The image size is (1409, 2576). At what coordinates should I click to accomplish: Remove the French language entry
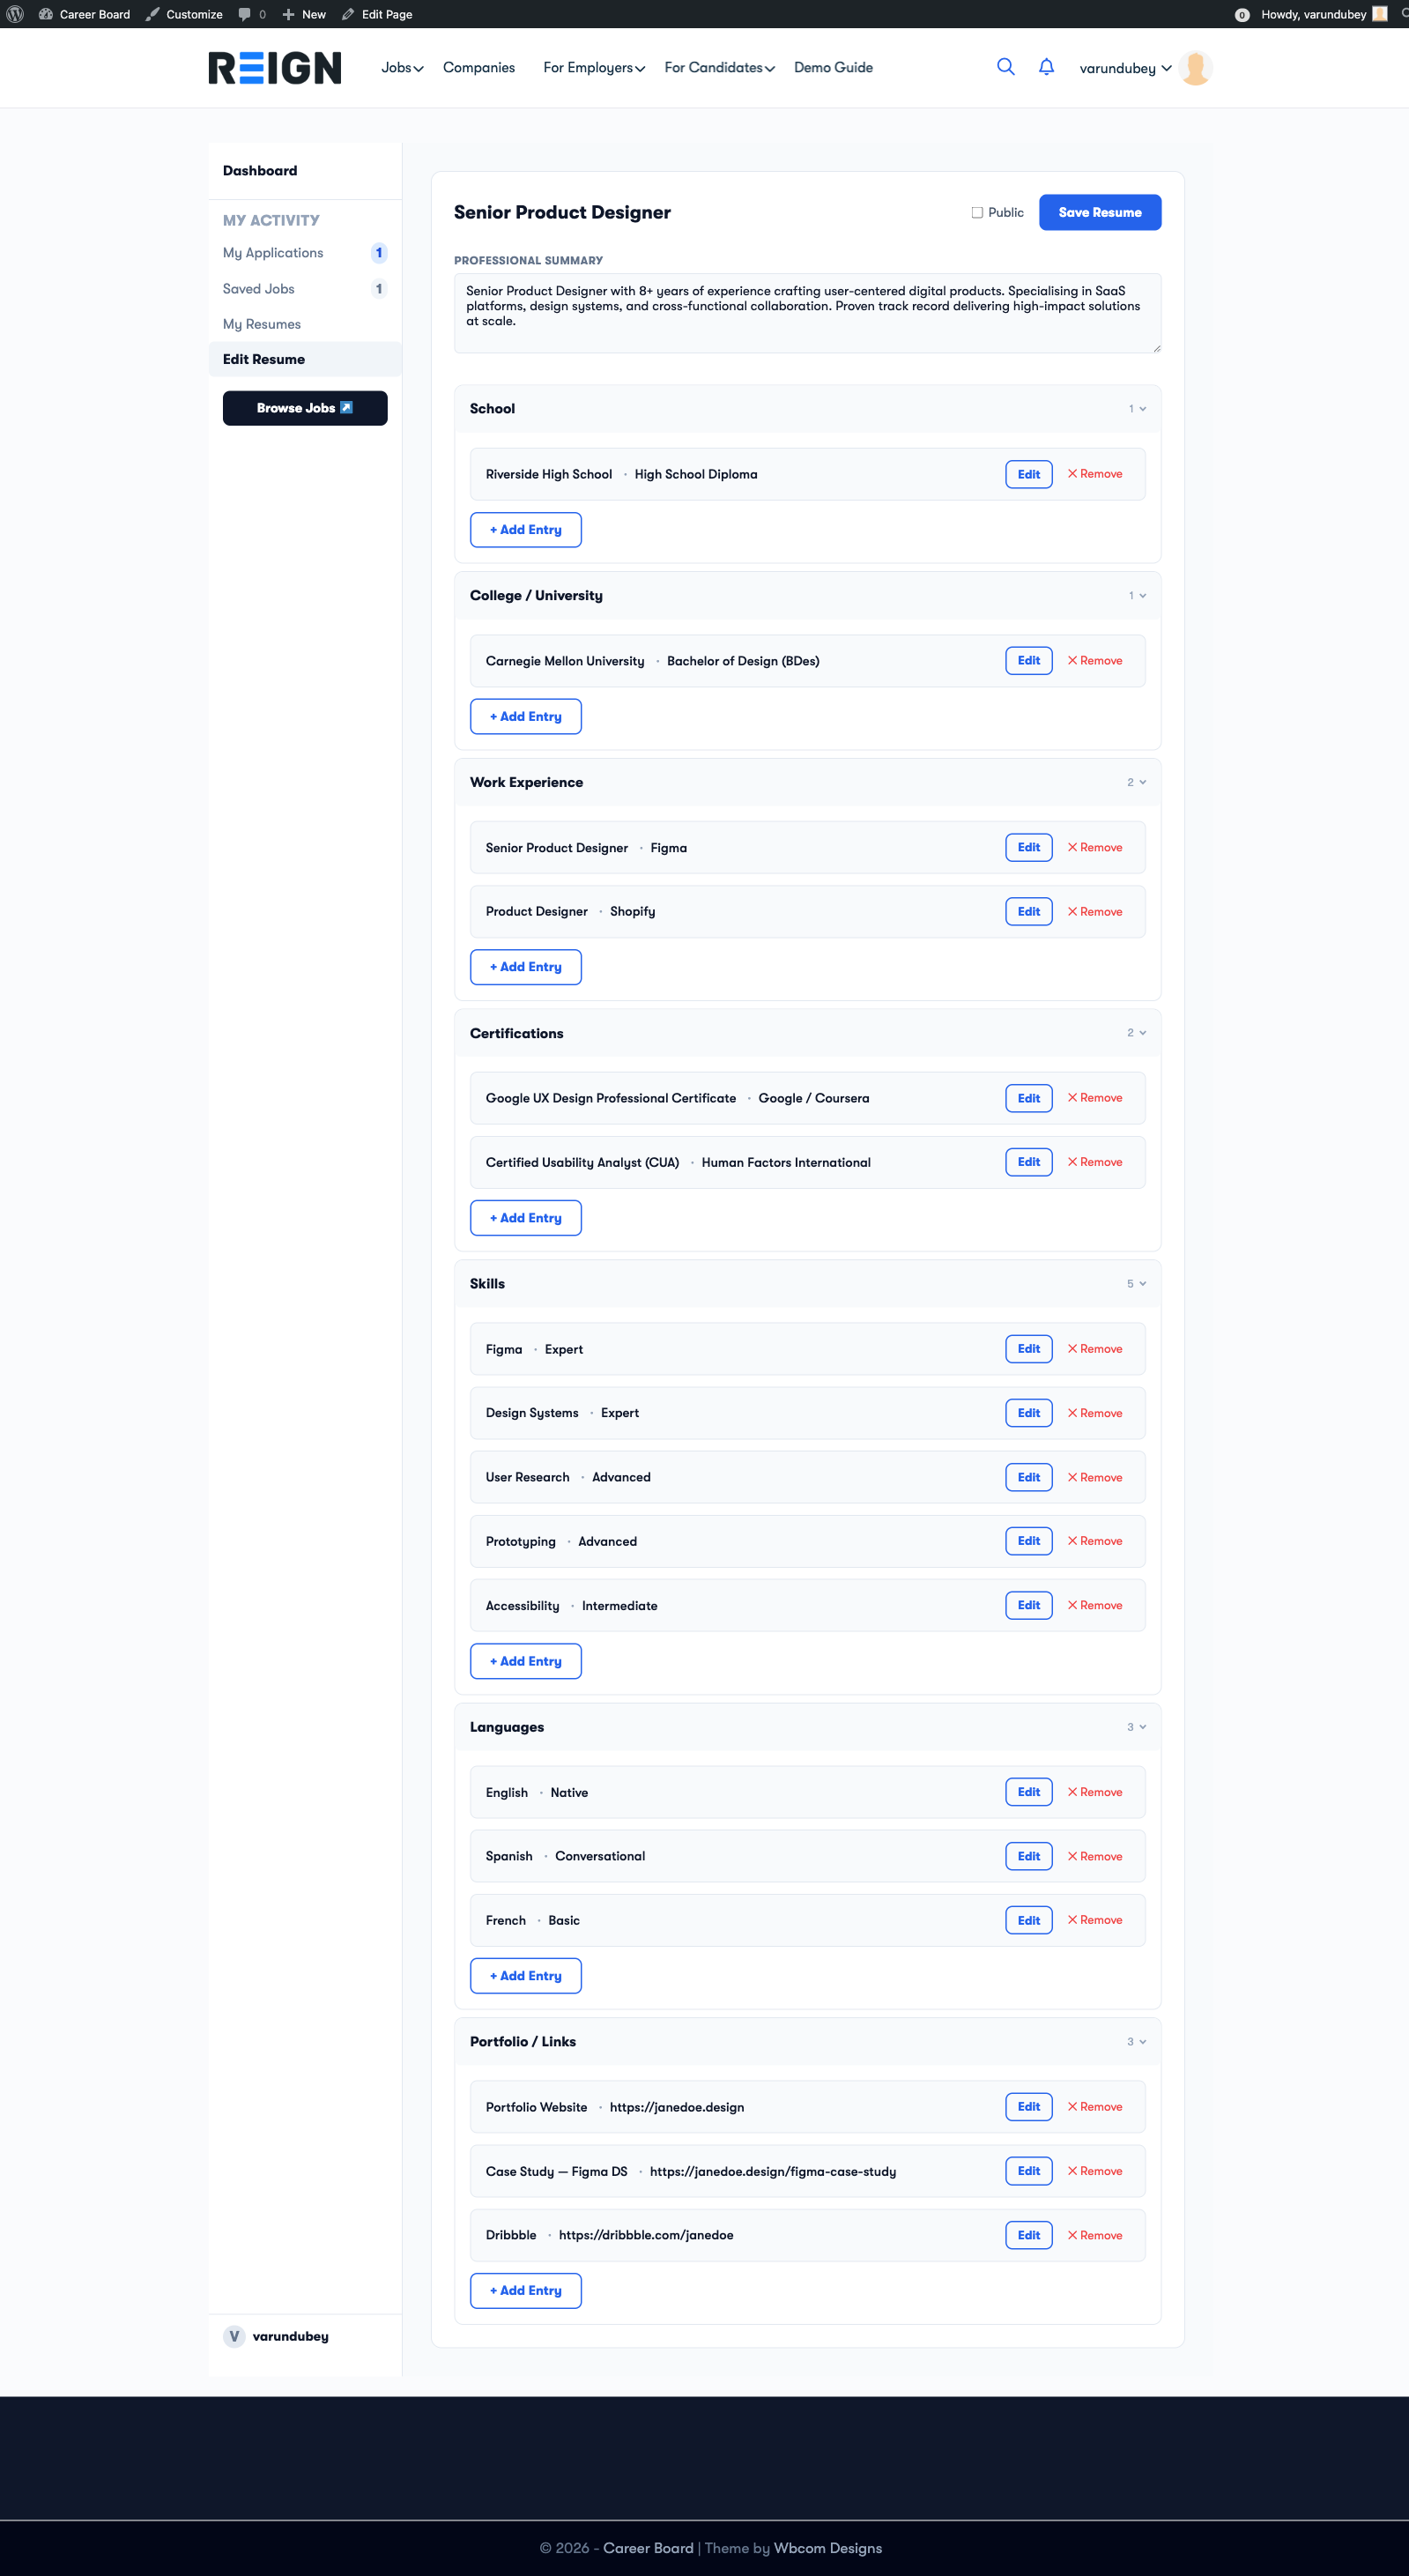tap(1095, 1920)
